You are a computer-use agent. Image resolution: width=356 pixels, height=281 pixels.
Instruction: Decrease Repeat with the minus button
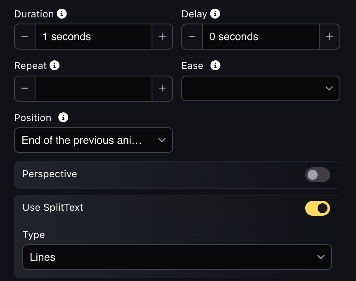point(25,88)
